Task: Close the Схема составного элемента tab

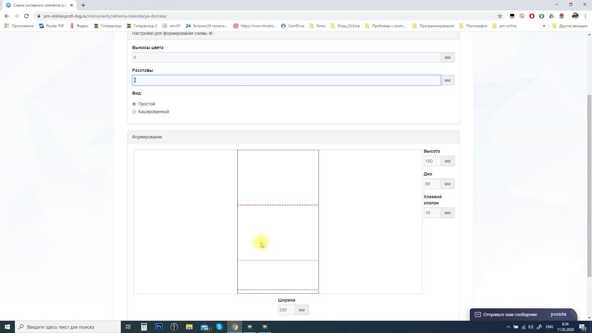Action: pyautogui.click(x=72, y=5)
